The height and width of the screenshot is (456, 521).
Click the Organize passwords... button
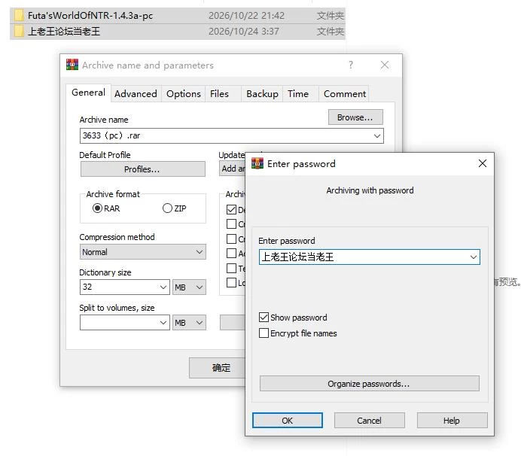tap(369, 384)
